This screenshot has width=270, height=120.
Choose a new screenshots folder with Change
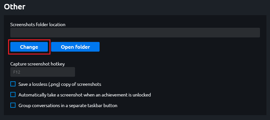pos(29,47)
